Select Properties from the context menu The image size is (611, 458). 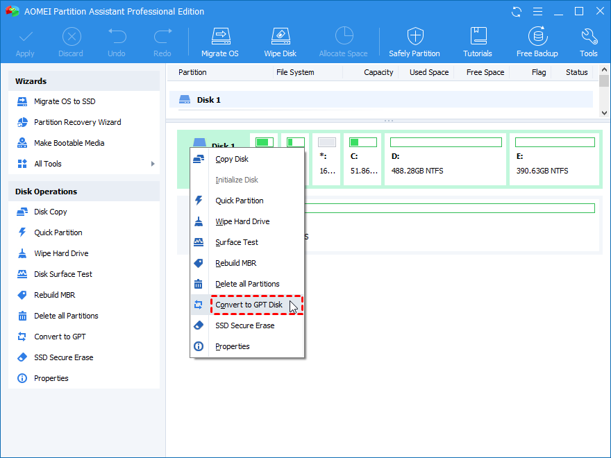[x=232, y=346]
